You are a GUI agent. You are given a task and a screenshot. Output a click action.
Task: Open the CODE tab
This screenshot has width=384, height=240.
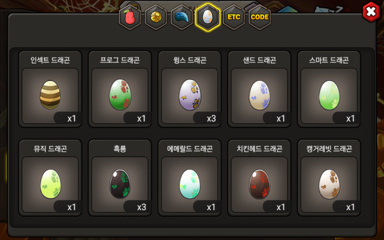tap(260, 17)
